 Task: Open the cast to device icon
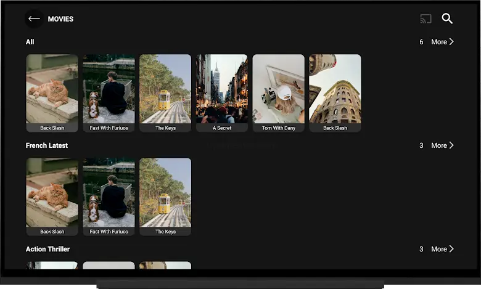click(425, 18)
